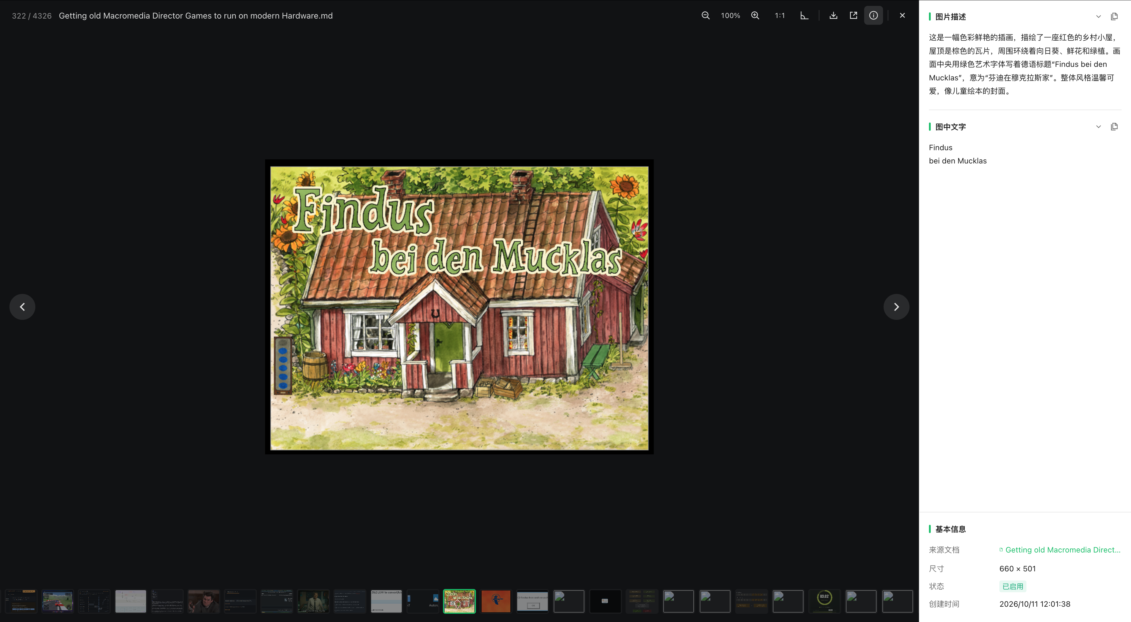1131x622 pixels.
Task: Go to the previous image
Action: click(x=22, y=307)
